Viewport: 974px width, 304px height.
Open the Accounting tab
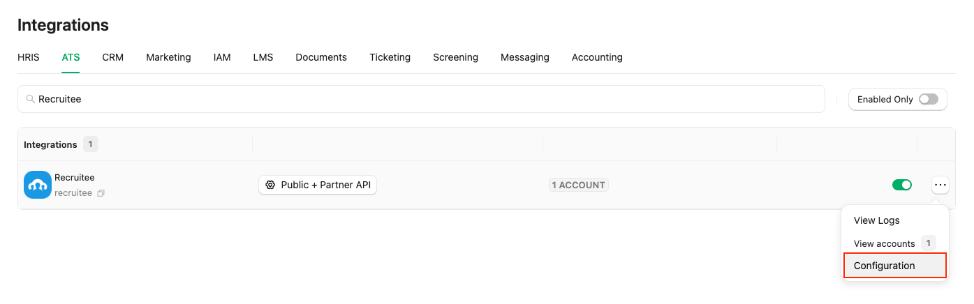[x=597, y=57]
